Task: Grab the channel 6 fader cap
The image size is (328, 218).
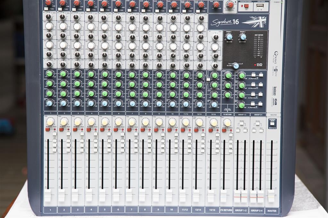Action: (x=116, y=195)
